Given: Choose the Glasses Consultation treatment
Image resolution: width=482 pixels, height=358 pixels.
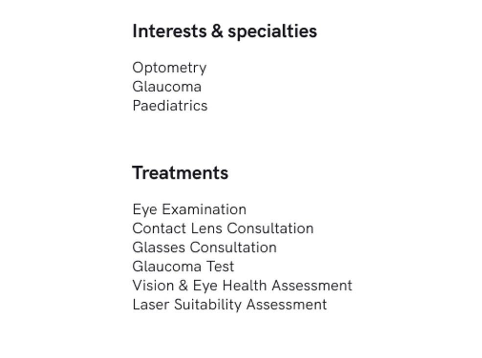Looking at the screenshot, I should click(x=204, y=247).
